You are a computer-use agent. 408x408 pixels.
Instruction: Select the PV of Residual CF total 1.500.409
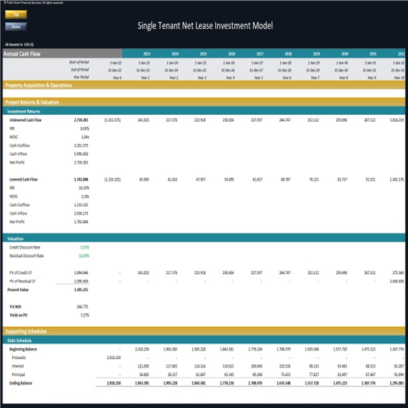pyautogui.click(x=81, y=281)
